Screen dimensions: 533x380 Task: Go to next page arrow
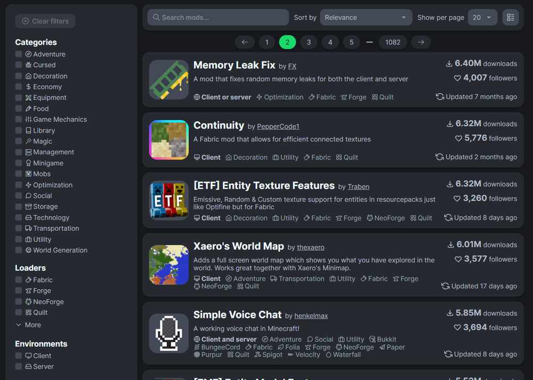(x=421, y=42)
